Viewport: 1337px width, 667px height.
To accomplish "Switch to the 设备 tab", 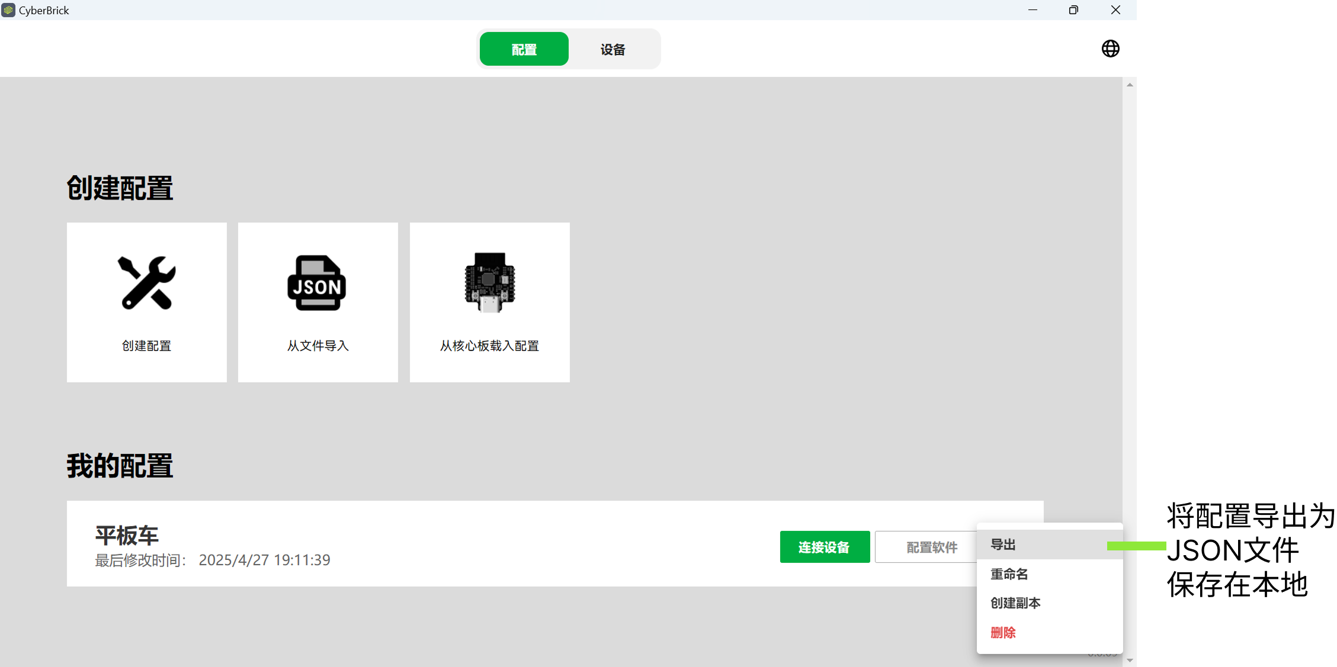I will coord(613,49).
